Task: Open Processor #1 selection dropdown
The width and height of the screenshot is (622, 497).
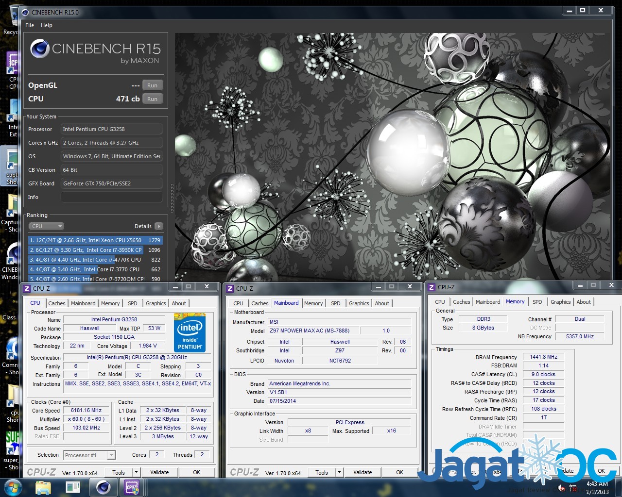Action: pyautogui.click(x=89, y=455)
